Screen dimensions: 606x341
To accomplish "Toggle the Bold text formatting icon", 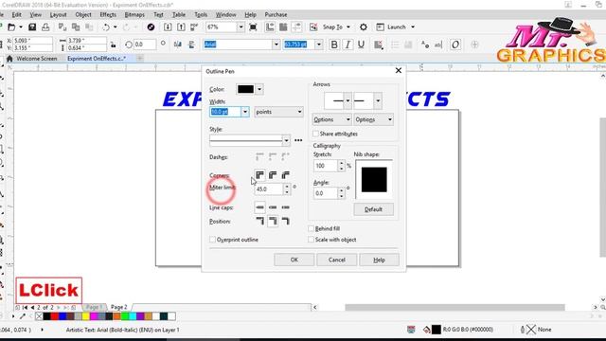I will click(x=334, y=45).
